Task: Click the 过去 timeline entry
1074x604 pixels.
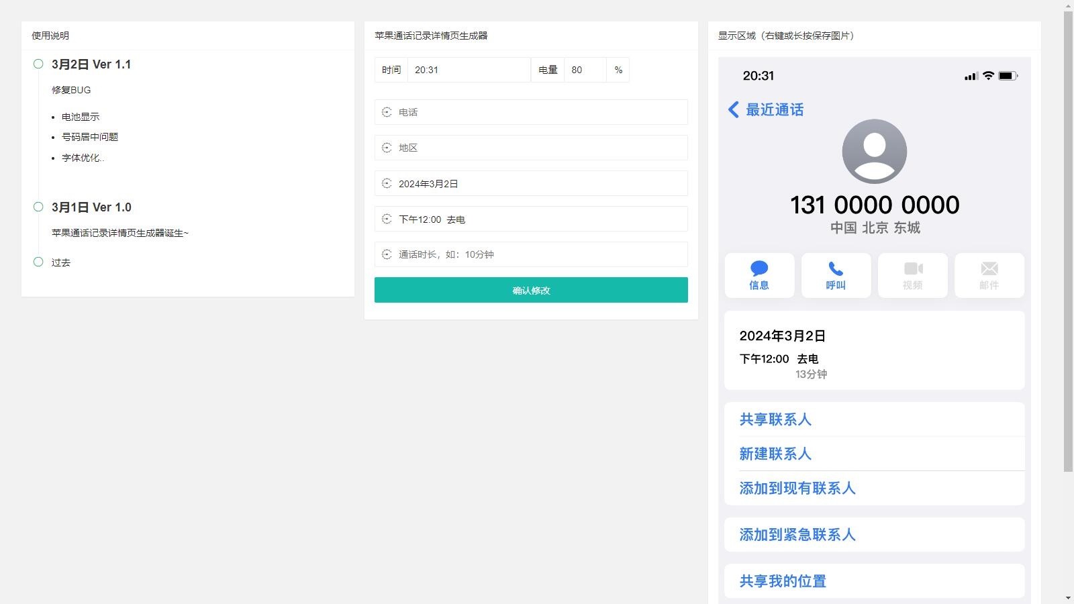Action: click(61, 262)
